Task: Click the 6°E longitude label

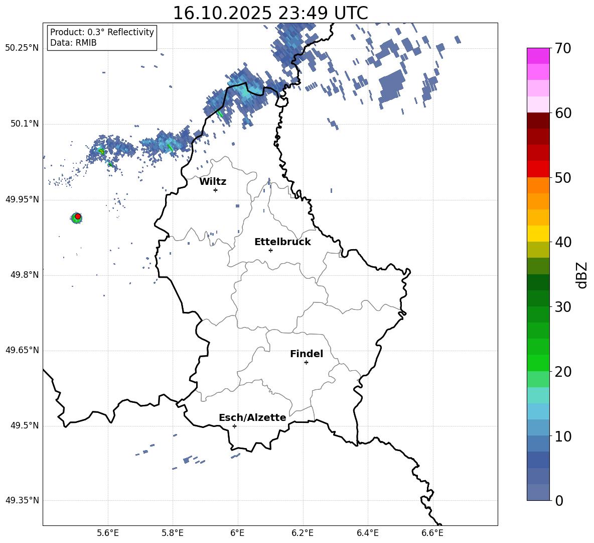Action: tap(237, 533)
